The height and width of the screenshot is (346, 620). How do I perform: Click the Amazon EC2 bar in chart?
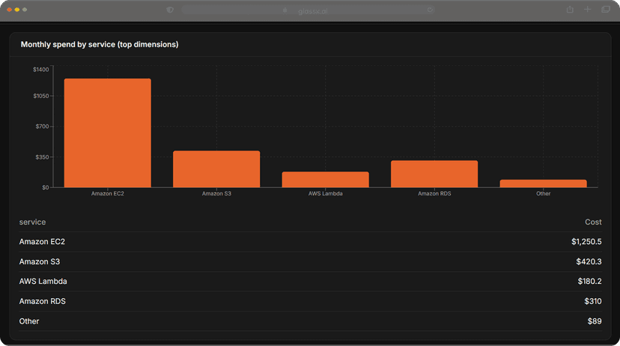(x=108, y=133)
